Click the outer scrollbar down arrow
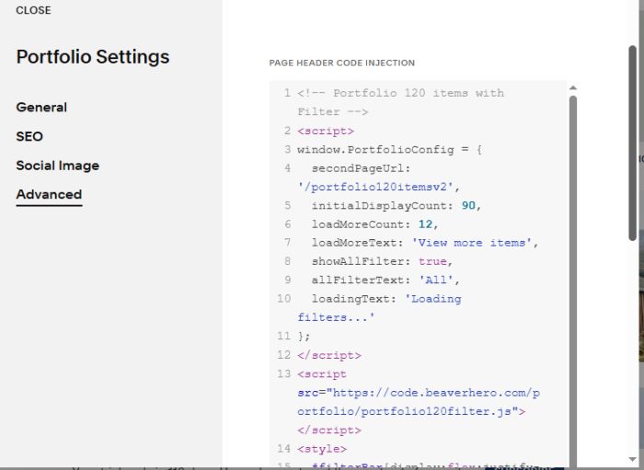The height and width of the screenshot is (470, 644). tap(633, 459)
